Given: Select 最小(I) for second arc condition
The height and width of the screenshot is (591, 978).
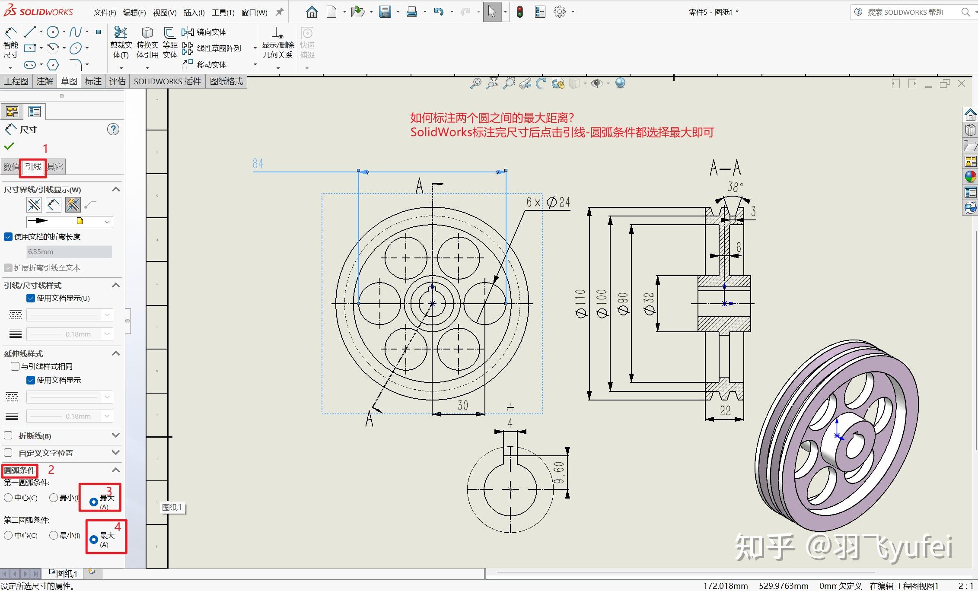Looking at the screenshot, I should point(54,535).
